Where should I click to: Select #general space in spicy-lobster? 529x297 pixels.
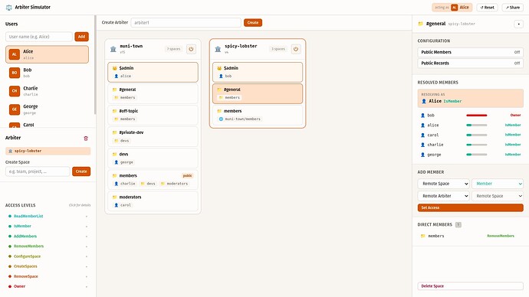point(258,93)
